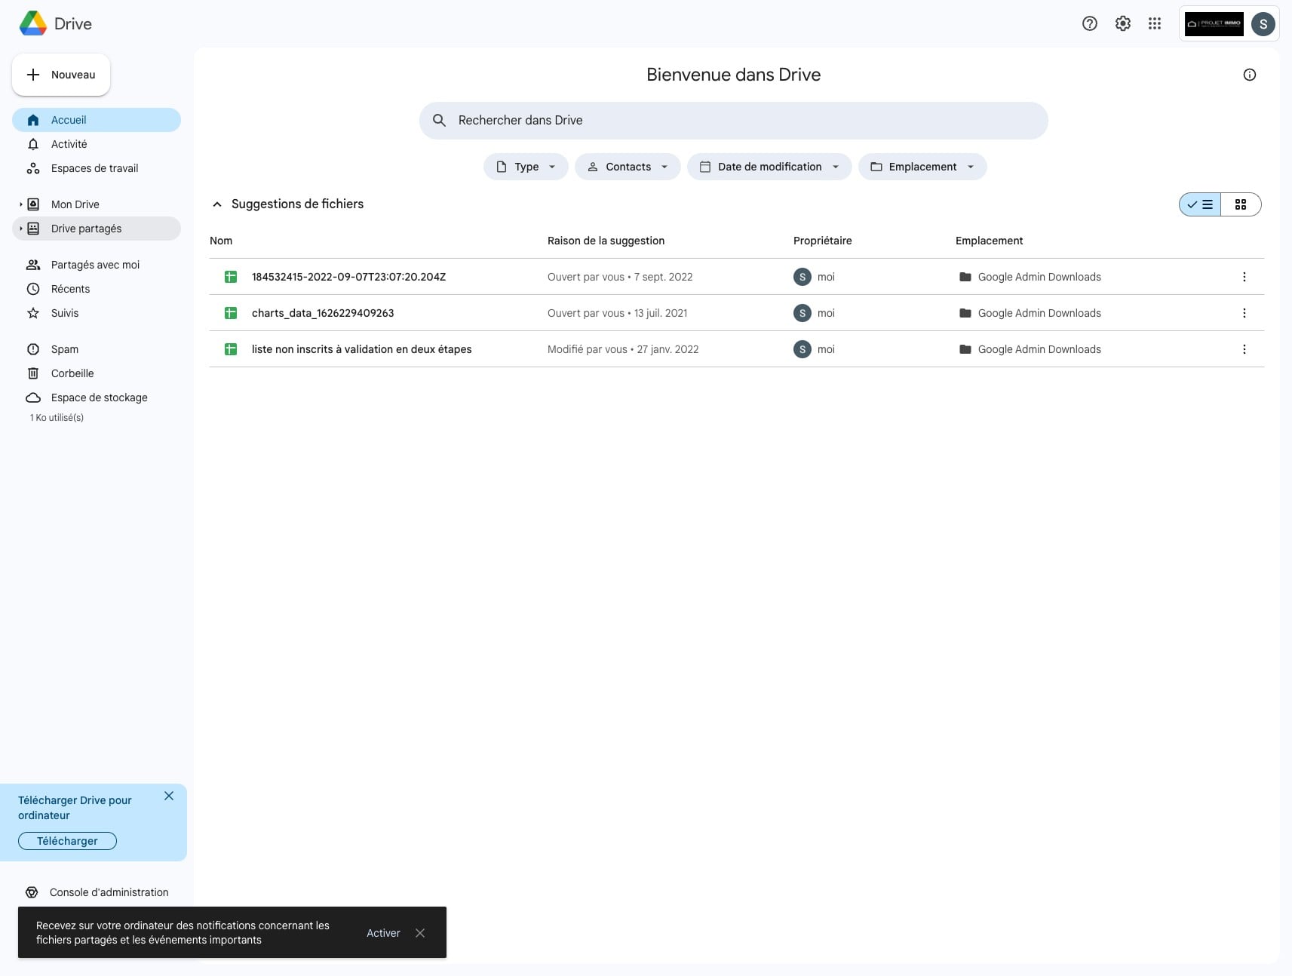Open the Corbeille section

click(72, 373)
